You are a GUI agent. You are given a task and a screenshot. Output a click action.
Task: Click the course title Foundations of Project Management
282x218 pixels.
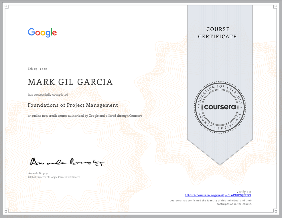tap(73, 105)
